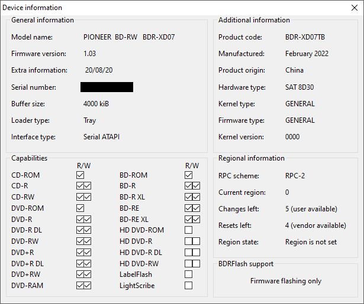The width and height of the screenshot is (364, 304).
Task: Toggle the DVD+RW read checkbox
Action: click(x=80, y=274)
